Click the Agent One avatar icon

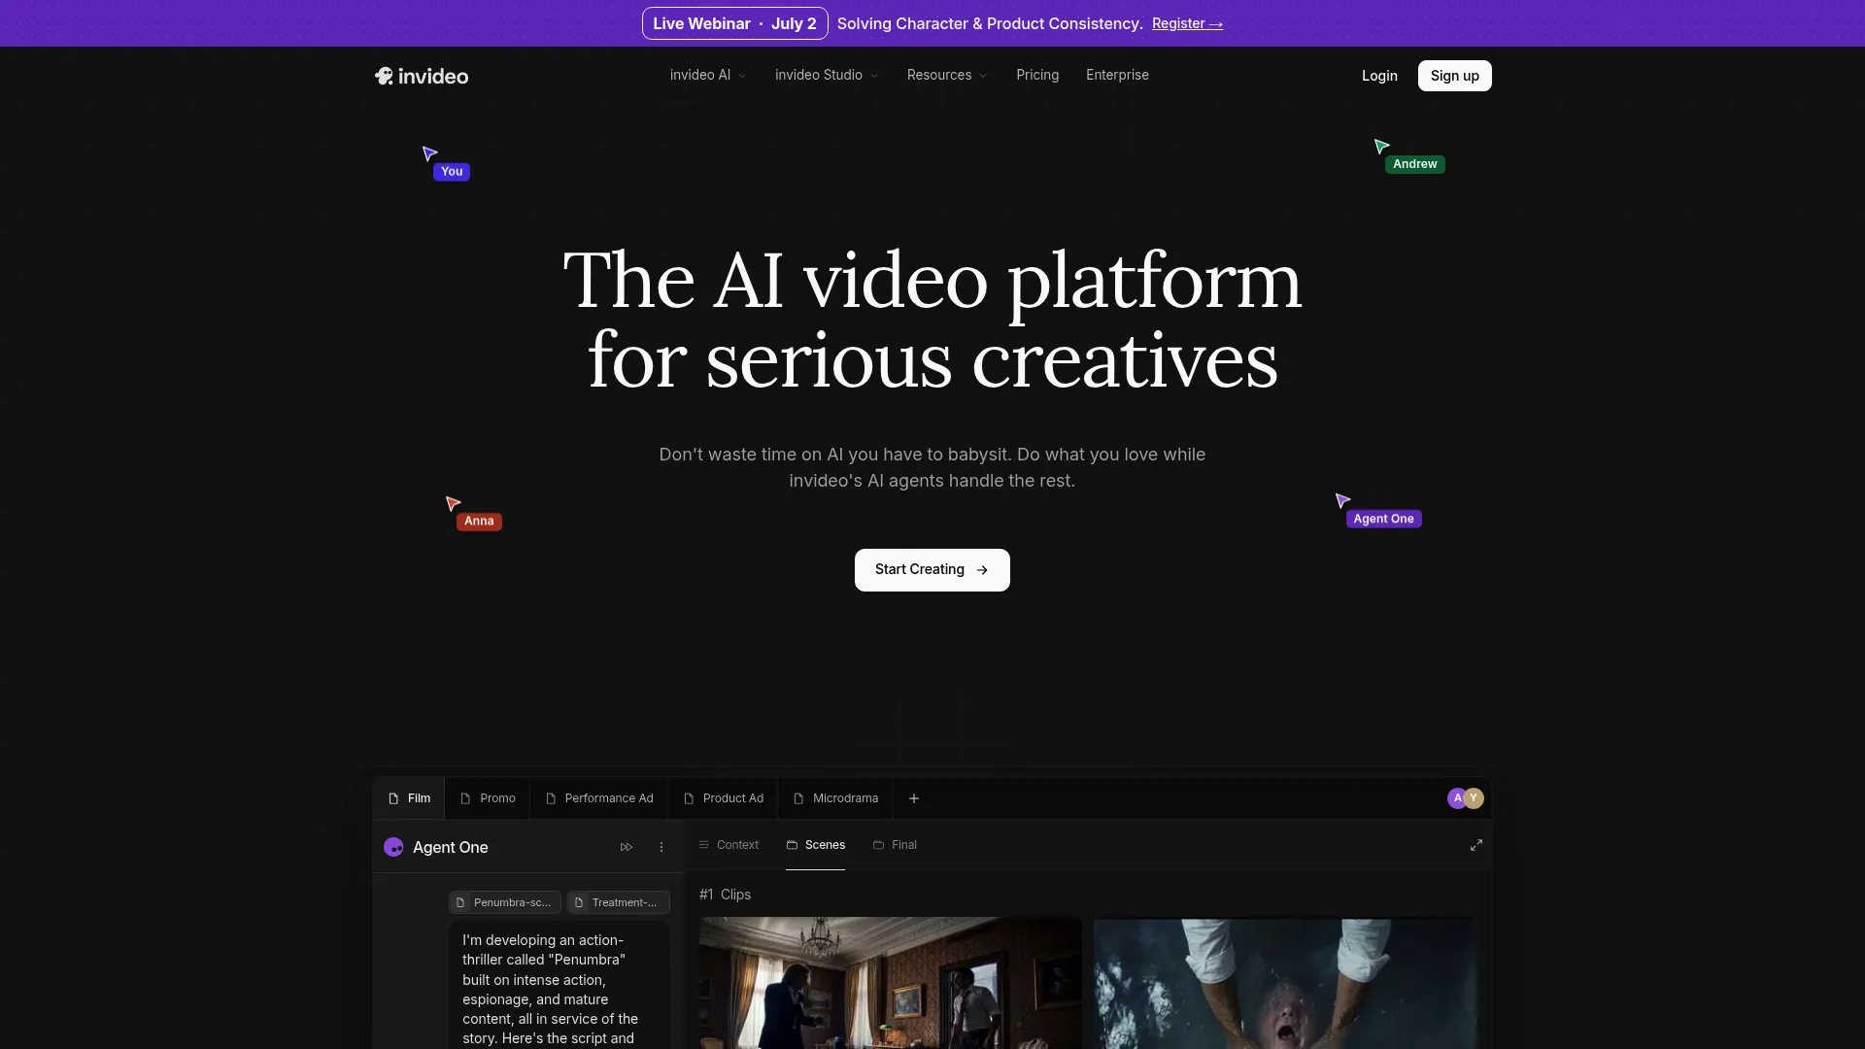point(393,847)
